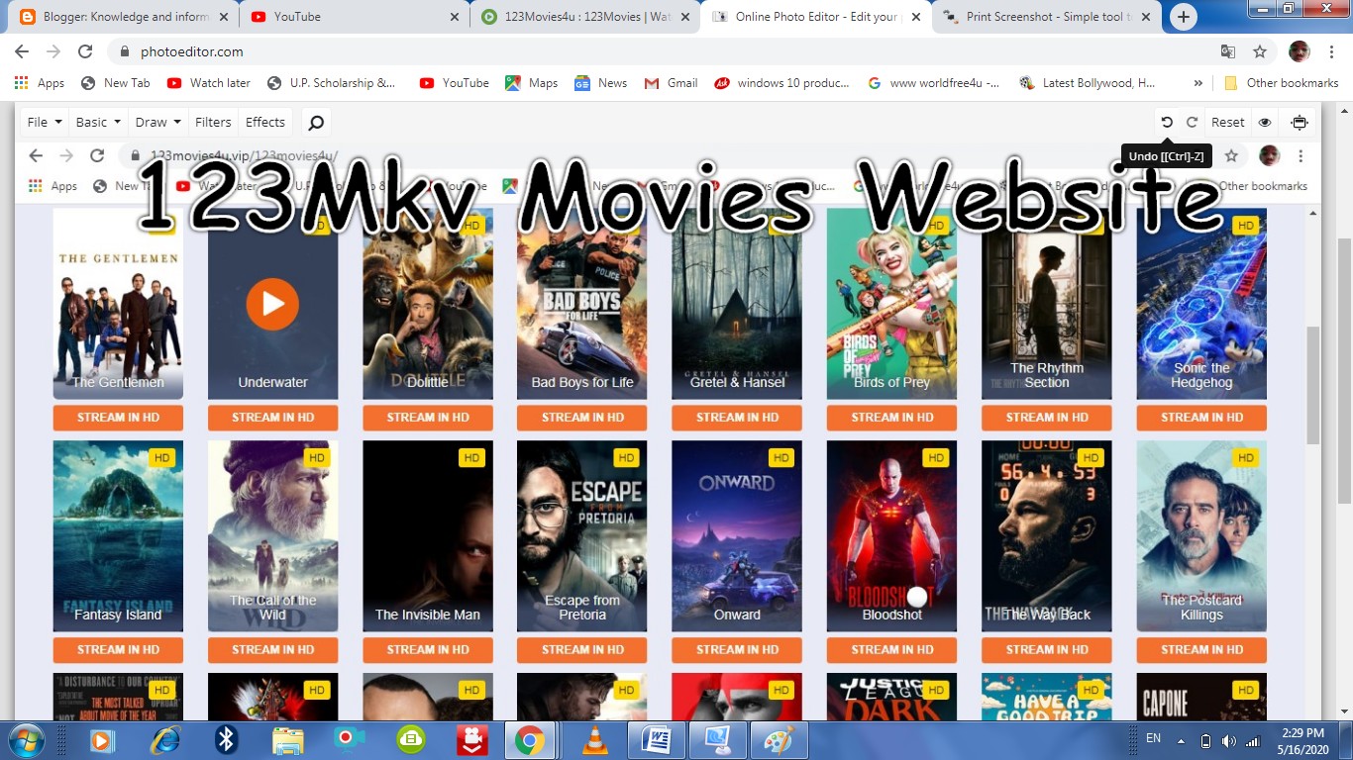Open Windows File Explorer from taskbar
The height and width of the screenshot is (760, 1353).
point(288,739)
